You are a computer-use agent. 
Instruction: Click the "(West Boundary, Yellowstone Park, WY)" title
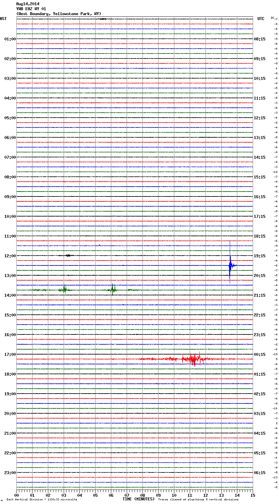[x=59, y=14]
